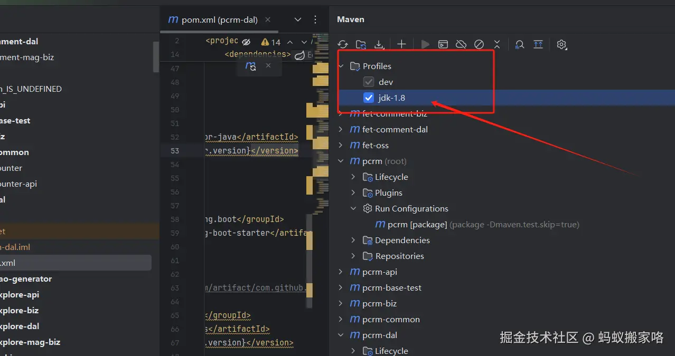Image resolution: width=675 pixels, height=356 pixels.
Task: Go to previous highlighted problem arrow
Action: coord(290,42)
